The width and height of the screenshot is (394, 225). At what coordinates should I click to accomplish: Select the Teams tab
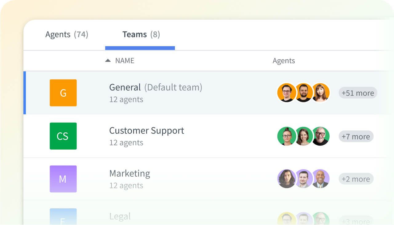tap(141, 34)
